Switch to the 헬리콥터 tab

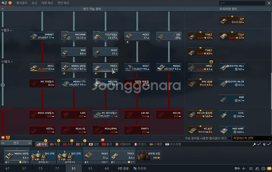click(x=22, y=3)
